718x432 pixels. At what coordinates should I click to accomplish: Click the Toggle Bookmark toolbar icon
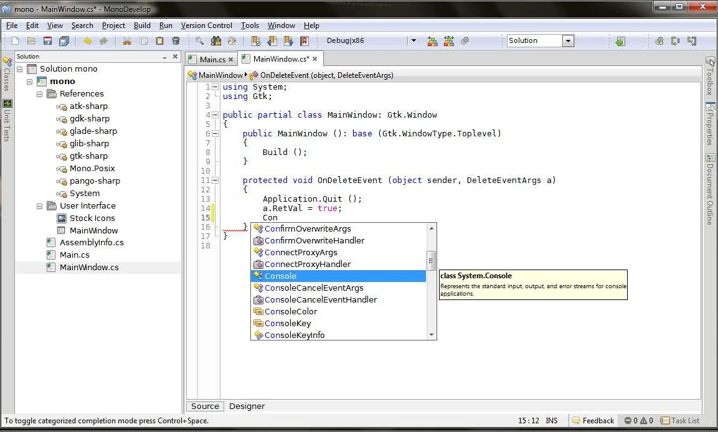click(256, 40)
